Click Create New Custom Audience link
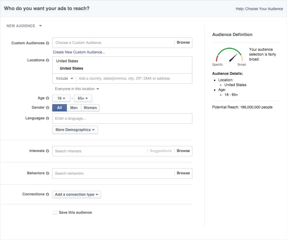Screen dimensions: 287x240 [x=79, y=52]
